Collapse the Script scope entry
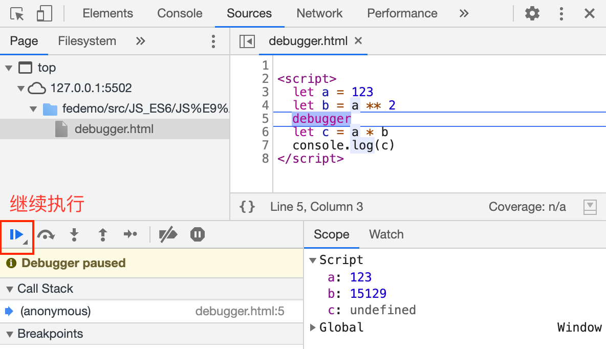The image size is (606, 349). (313, 259)
